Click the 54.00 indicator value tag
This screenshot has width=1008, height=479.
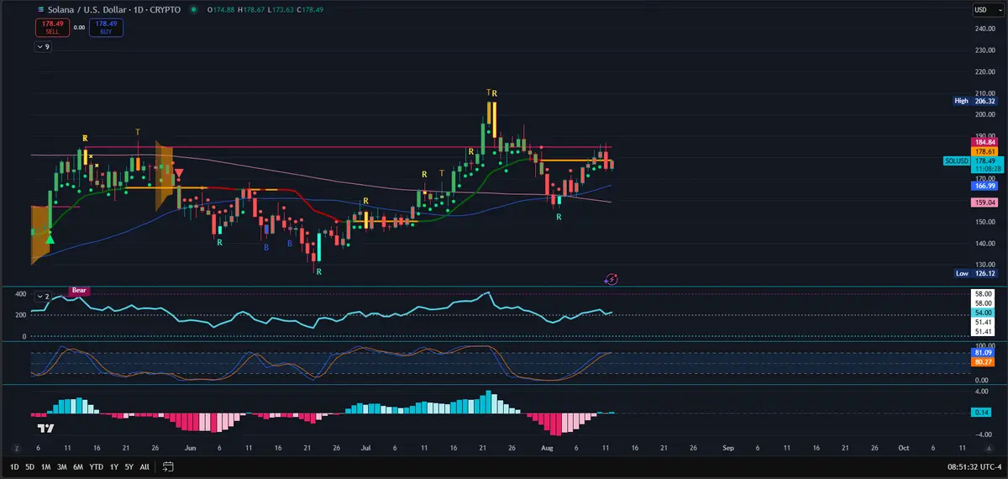984,312
